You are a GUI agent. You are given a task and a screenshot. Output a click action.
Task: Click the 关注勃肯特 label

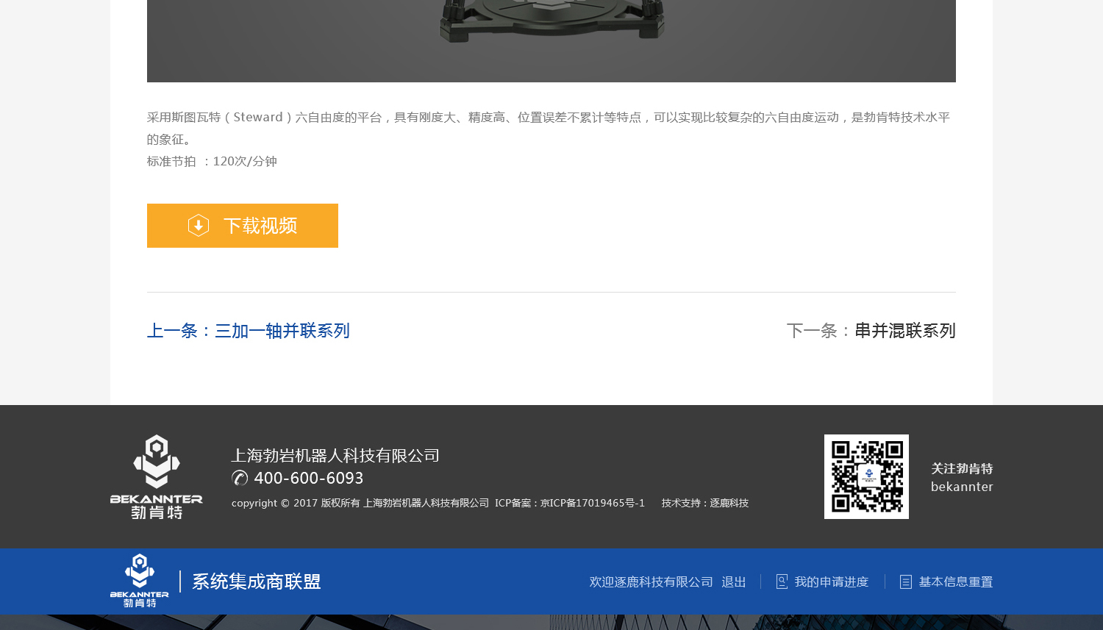coord(962,469)
